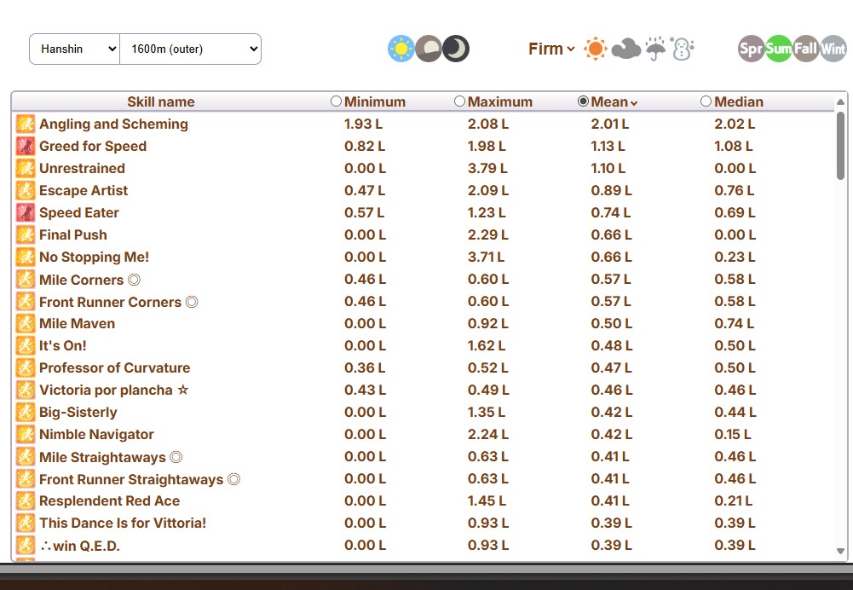Click the It's On! skill icon
Viewport: 853px width, 590px height.
pyautogui.click(x=25, y=345)
